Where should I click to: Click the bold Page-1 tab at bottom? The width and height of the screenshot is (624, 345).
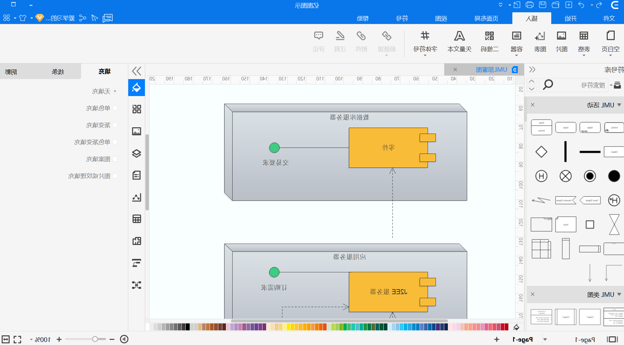[x=522, y=339]
